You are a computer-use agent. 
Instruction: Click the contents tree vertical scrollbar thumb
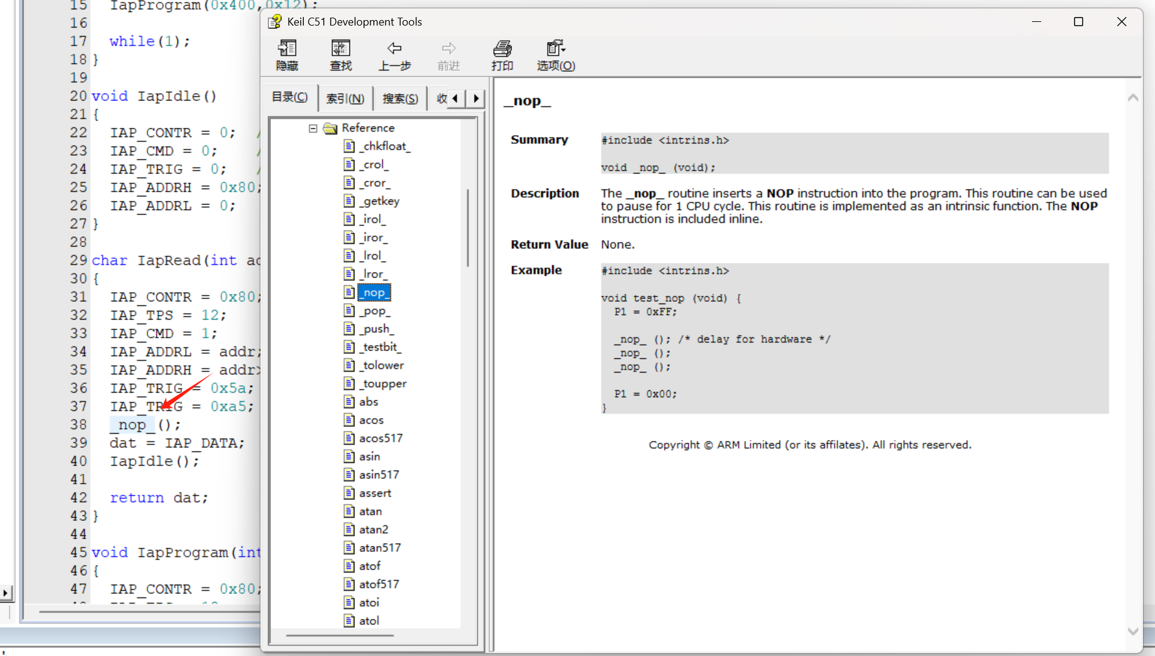[468, 228]
